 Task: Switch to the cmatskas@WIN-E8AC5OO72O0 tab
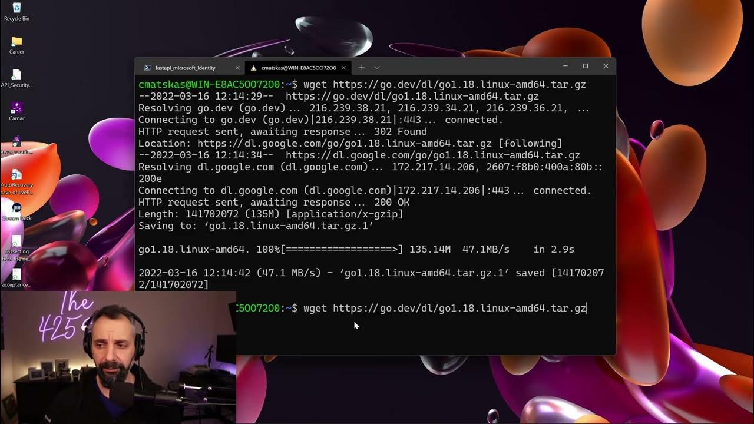(298, 68)
